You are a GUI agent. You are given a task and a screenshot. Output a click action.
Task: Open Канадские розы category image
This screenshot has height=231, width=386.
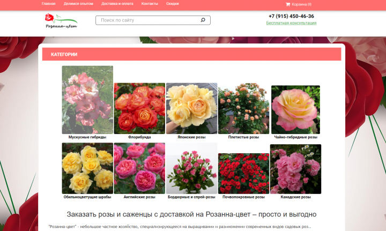(295, 169)
